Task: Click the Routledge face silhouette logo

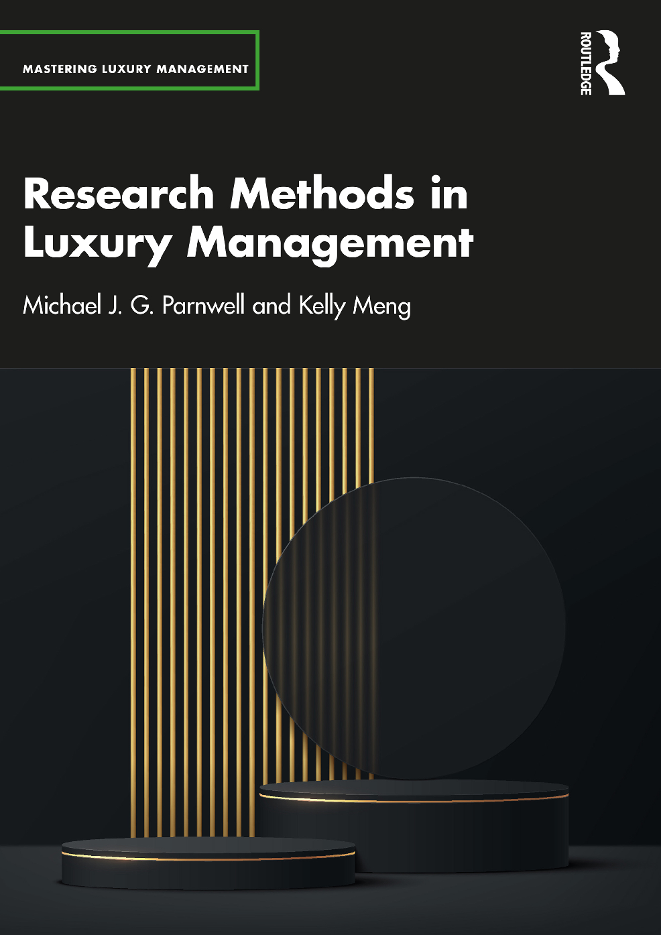Action: [609, 62]
